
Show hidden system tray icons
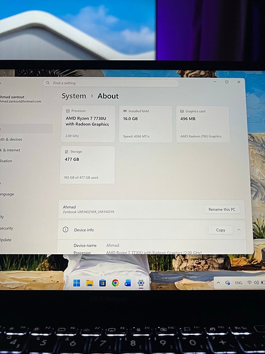[x=218, y=283]
